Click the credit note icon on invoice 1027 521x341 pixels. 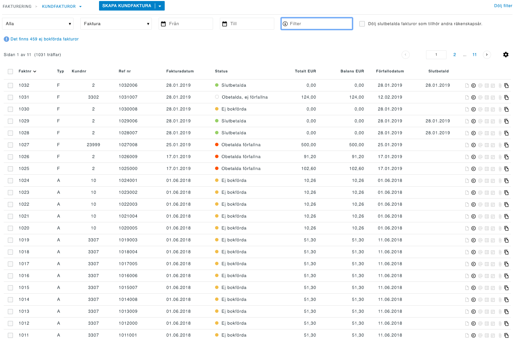(473, 145)
